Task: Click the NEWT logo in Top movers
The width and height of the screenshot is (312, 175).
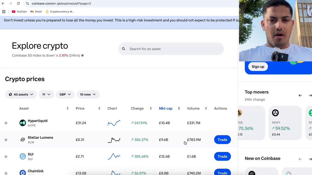Action: click(275, 113)
